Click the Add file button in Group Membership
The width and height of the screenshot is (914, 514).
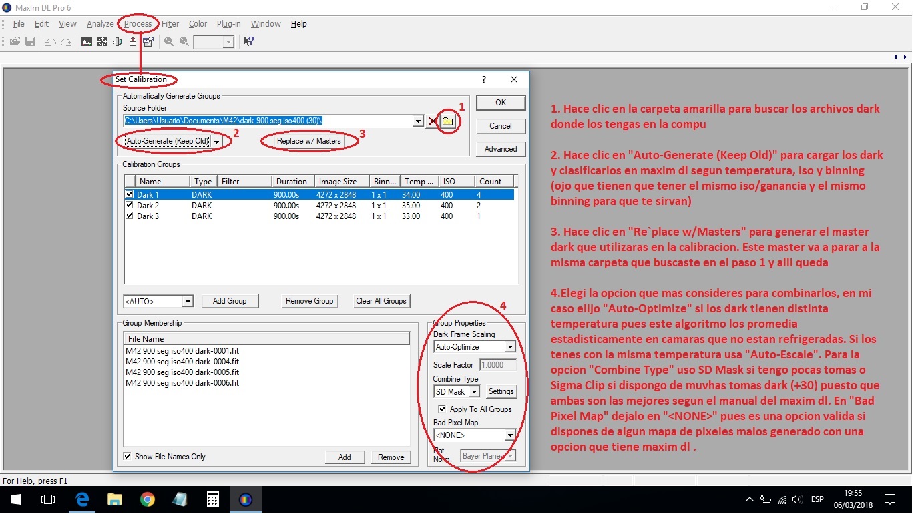click(x=345, y=457)
